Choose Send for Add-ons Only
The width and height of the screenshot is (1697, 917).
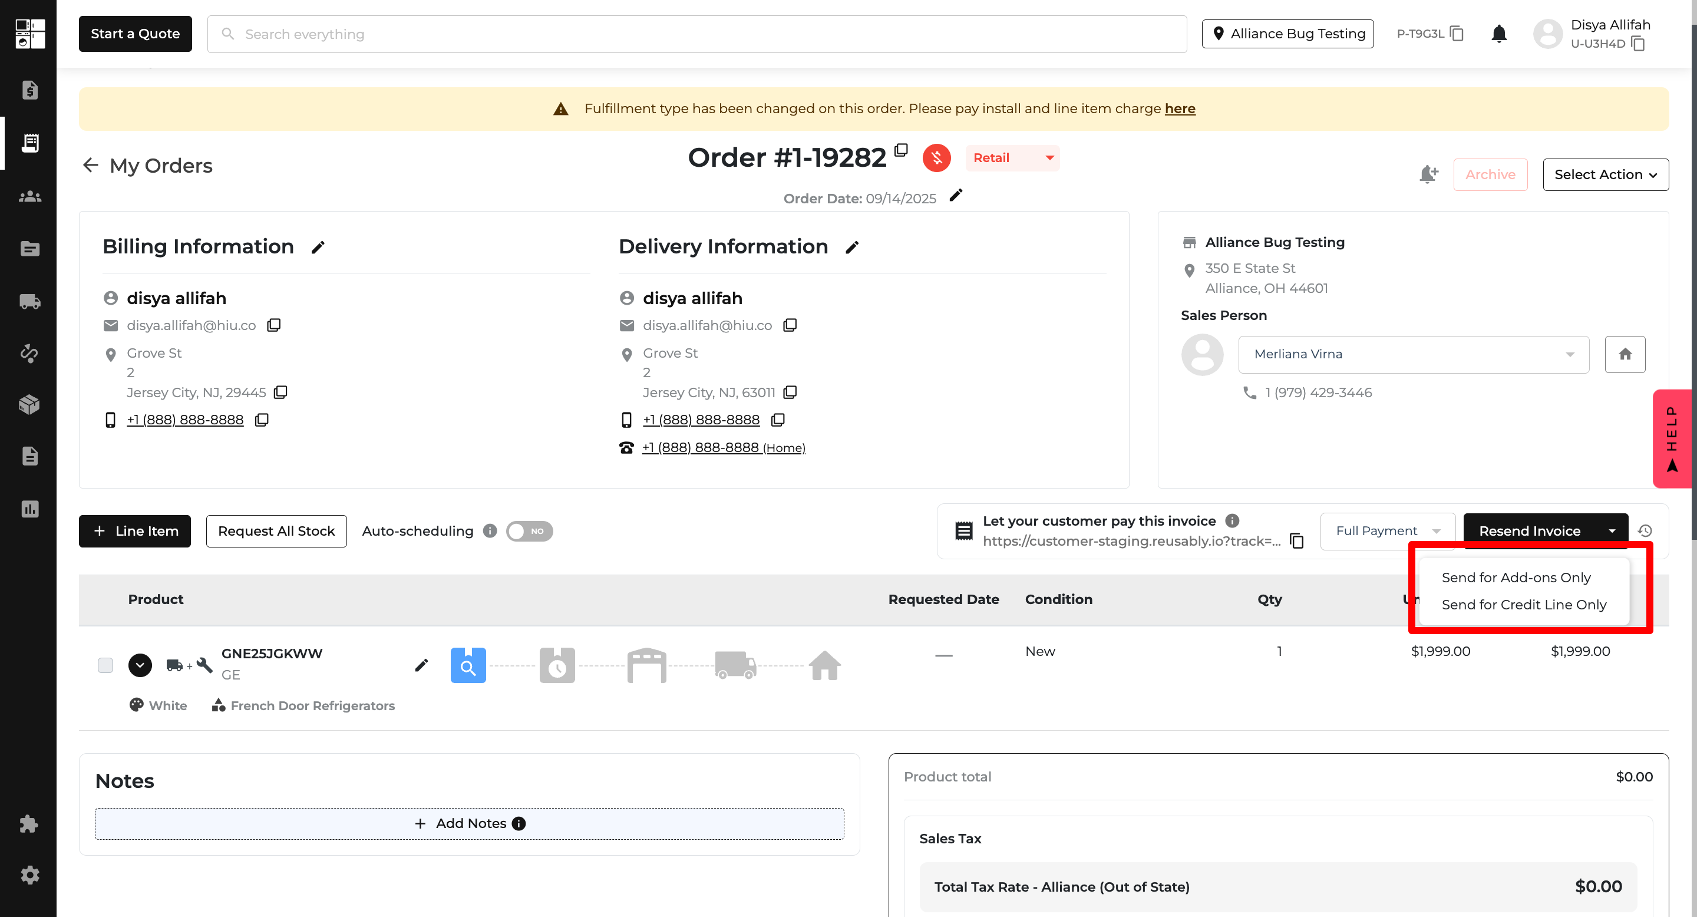(1516, 578)
